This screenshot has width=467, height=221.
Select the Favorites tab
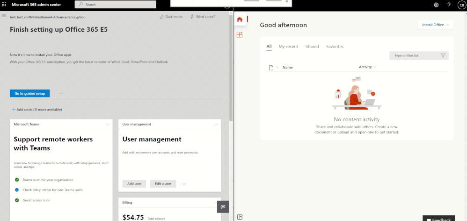[335, 47]
